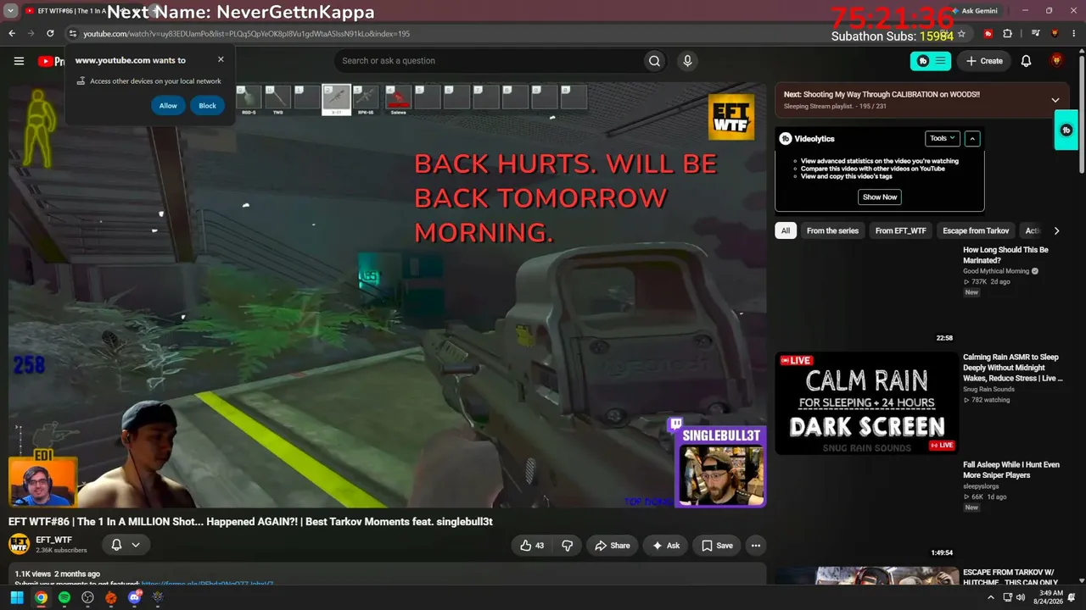Open more actions ellipsis under video
Screen dimensions: 1086x610
755,546
